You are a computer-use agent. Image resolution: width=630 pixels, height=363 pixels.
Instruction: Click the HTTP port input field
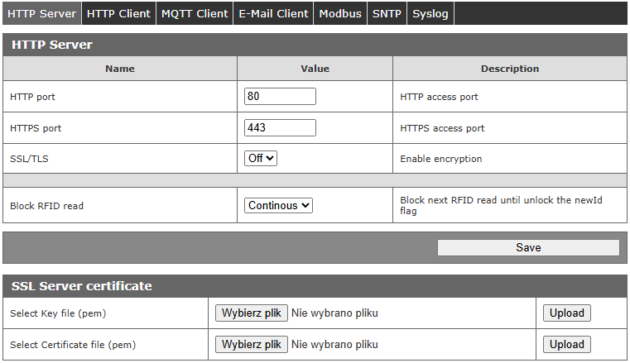tap(280, 97)
